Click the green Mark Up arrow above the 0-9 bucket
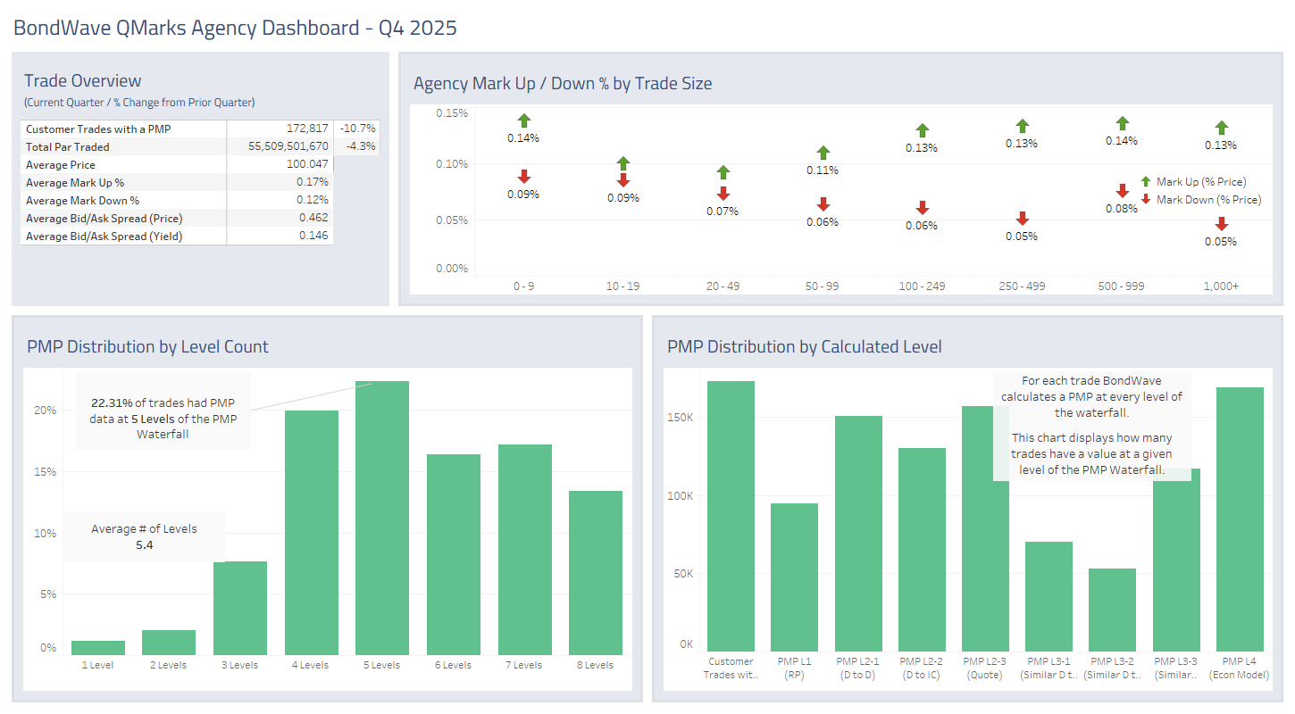 coord(524,120)
